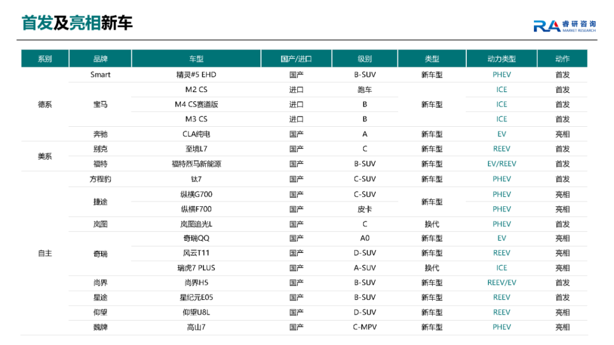
Task: Select the 福特烈马新能源 model cell
Action: tap(196, 164)
